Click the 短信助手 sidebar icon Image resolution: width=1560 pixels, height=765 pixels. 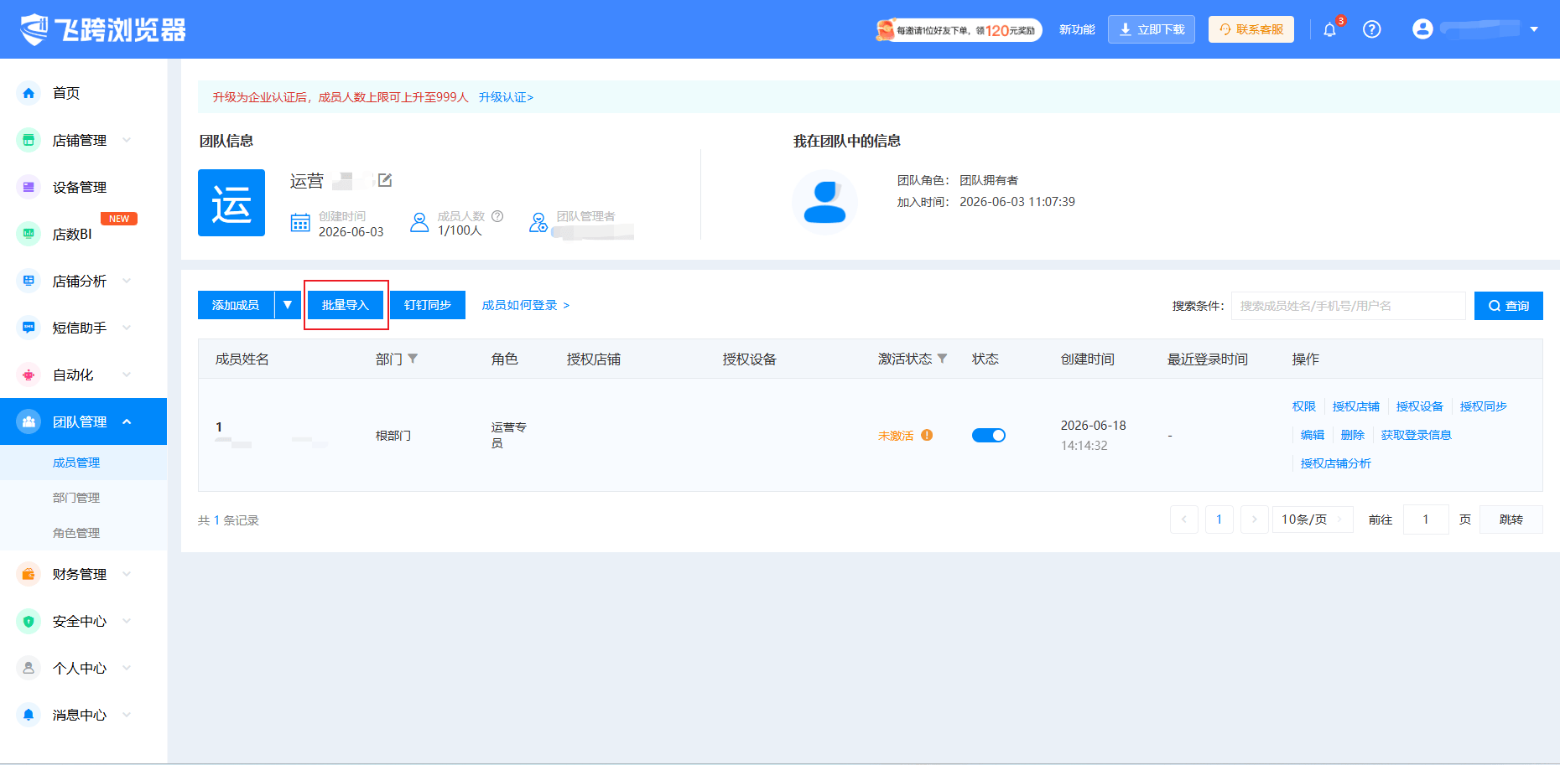[x=29, y=328]
